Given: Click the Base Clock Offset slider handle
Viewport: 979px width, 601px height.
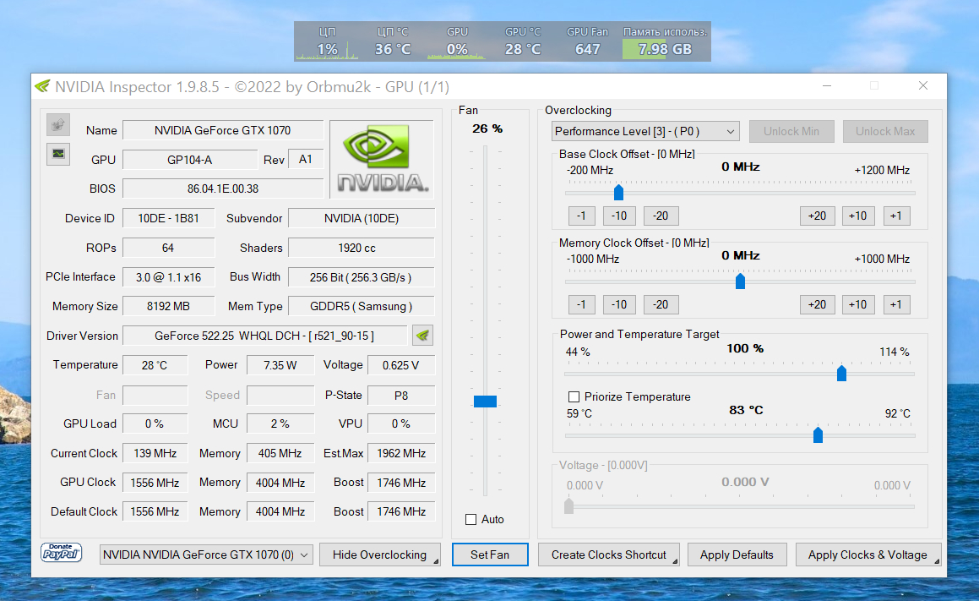Looking at the screenshot, I should click(x=618, y=193).
